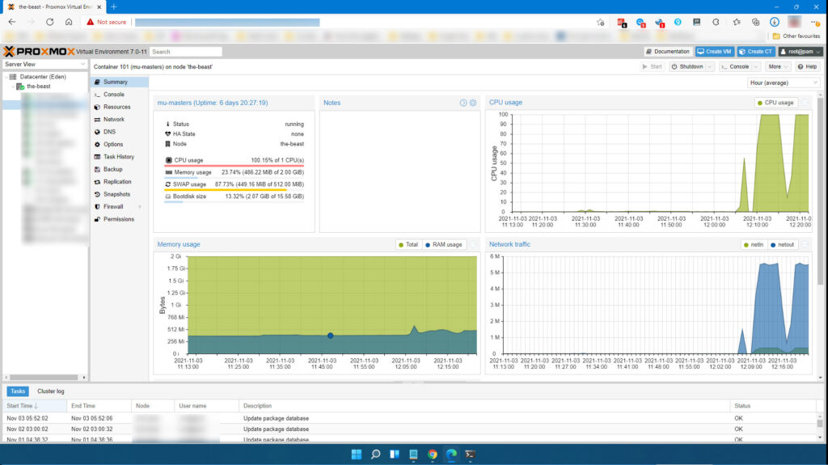
Task: Open the root@pam user menu
Action: [x=800, y=52]
